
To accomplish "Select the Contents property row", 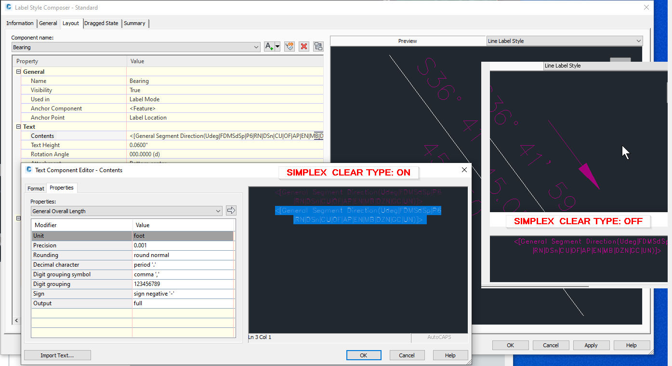I will [172, 136].
